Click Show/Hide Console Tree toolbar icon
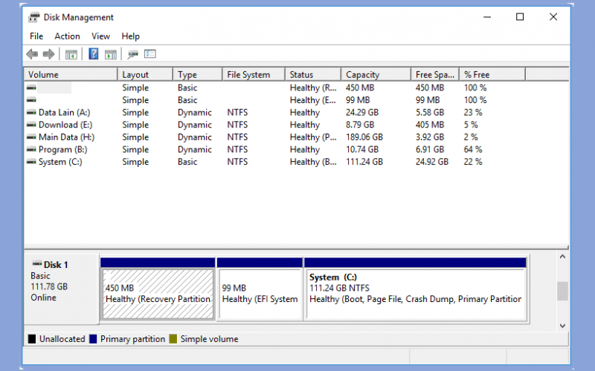Screen dimensions: 595x371 [x=71, y=54]
